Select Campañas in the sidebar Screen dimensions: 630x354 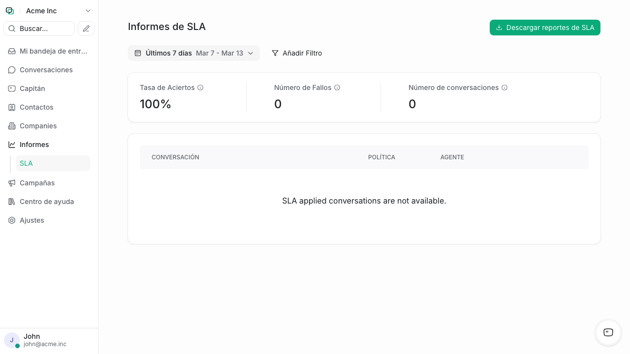[37, 183]
